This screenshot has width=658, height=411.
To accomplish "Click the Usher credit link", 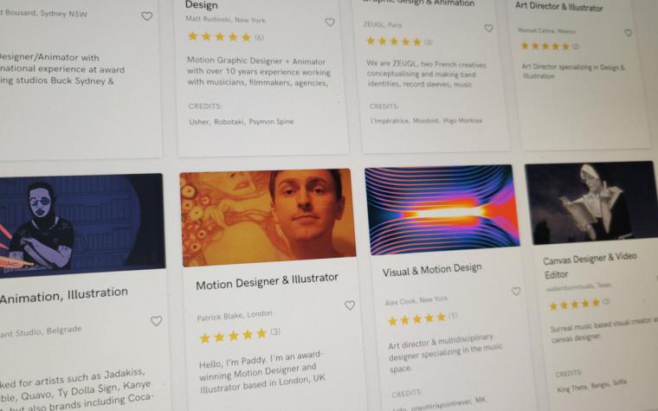I will click(199, 122).
